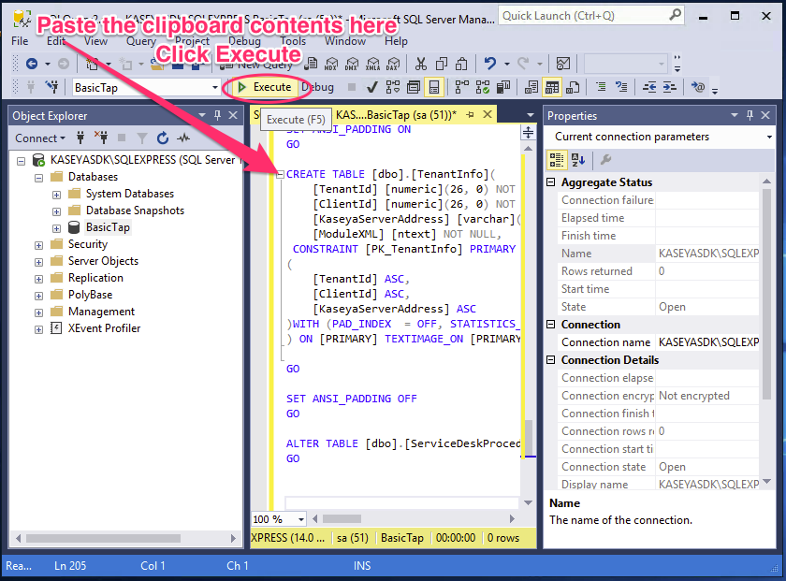
Task: Open the Connect dropdown in Object Explorer
Action: coord(40,138)
